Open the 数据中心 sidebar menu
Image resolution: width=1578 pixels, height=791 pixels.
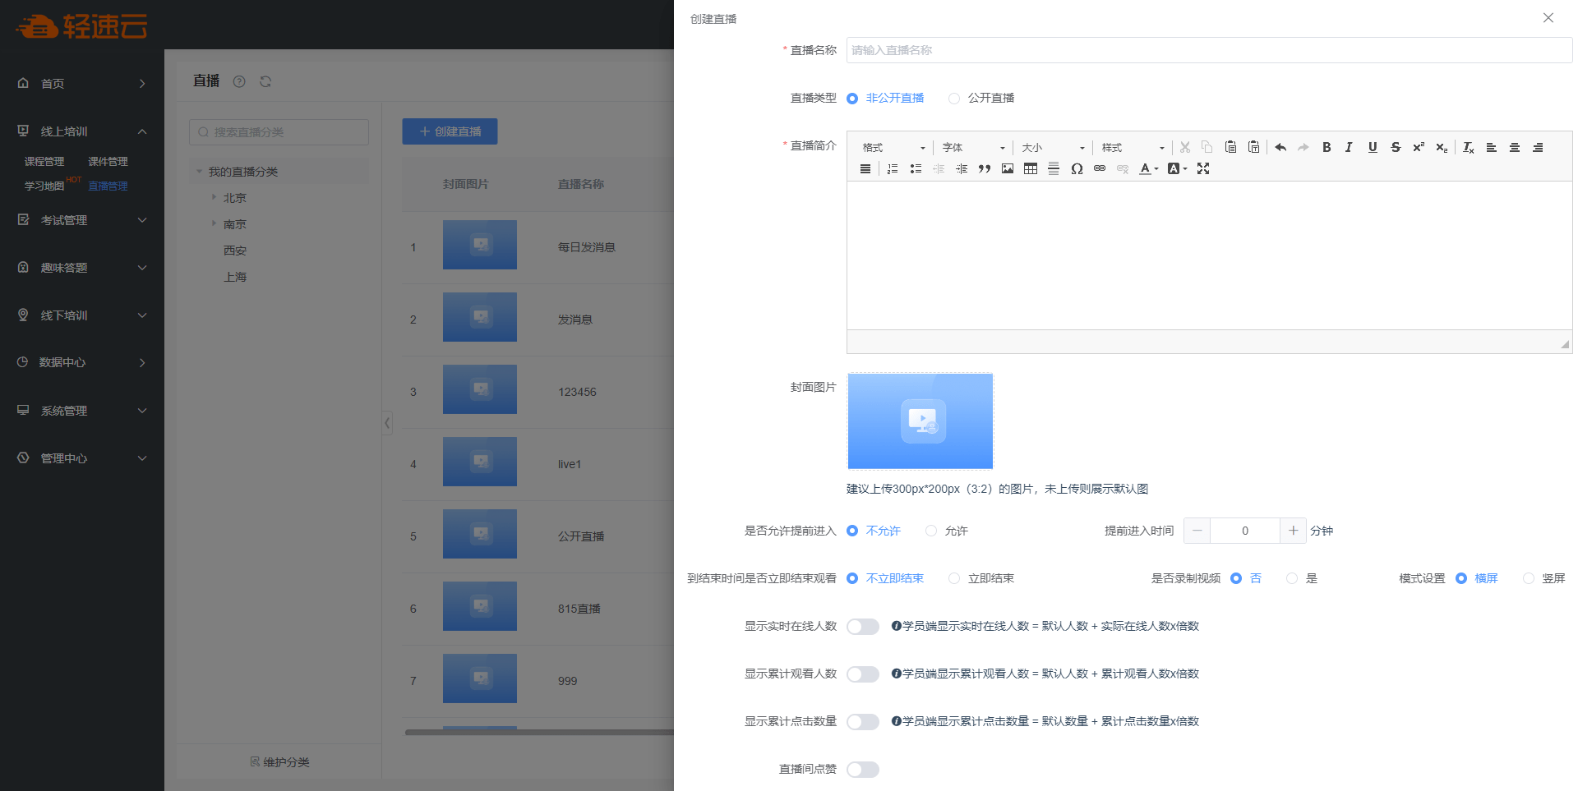point(82,362)
